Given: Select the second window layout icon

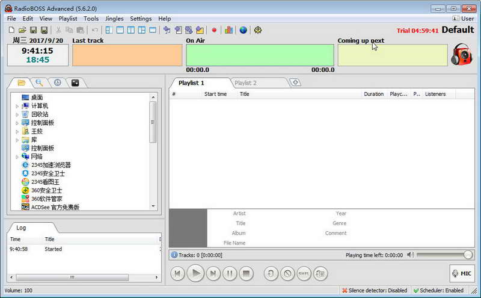Looking at the screenshot, I should pyautogui.click(x=120, y=30).
